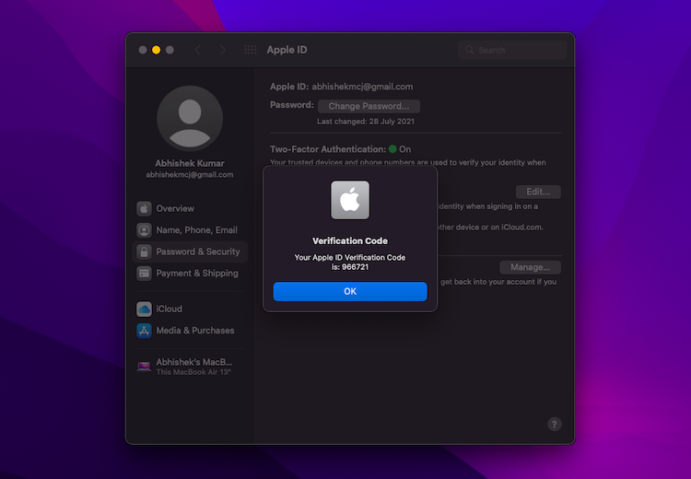Select Abhishek's MacBook device row
The width and height of the screenshot is (691, 479).
[190, 367]
